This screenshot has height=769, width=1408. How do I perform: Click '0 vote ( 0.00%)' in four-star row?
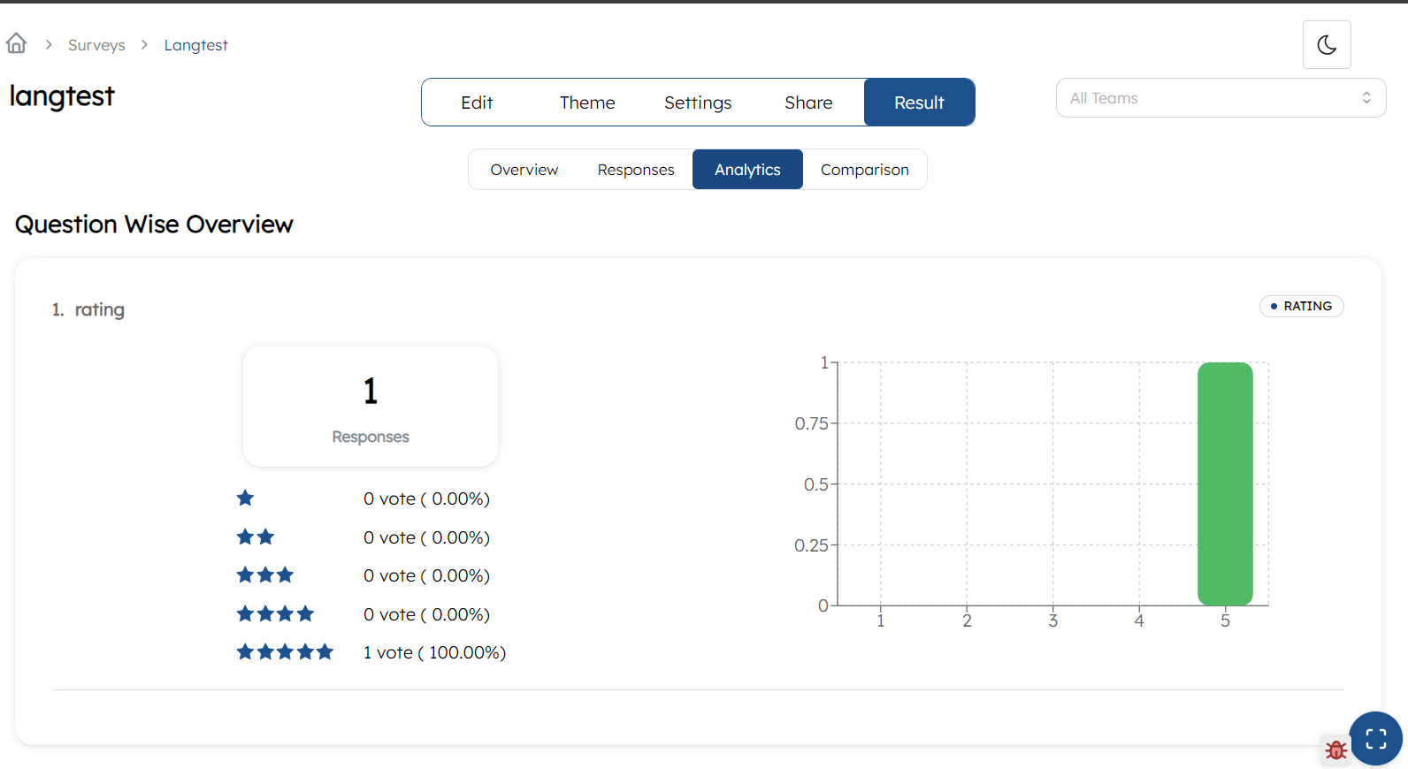[x=426, y=614]
